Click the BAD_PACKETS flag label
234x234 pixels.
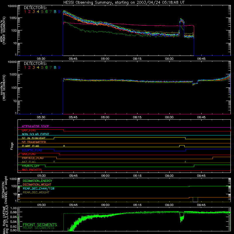(32, 170)
